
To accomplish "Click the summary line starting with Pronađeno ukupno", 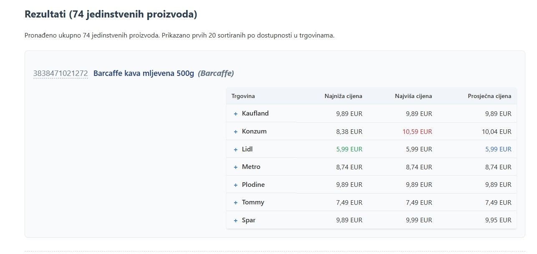I will click(179, 35).
